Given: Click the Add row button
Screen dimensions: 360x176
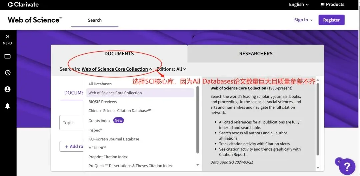Looking at the screenshot, I should [72, 146].
